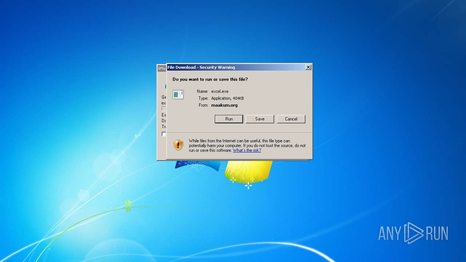466x262 pixels.
Task: Open the "What's the risk?" link
Action: tap(247, 150)
